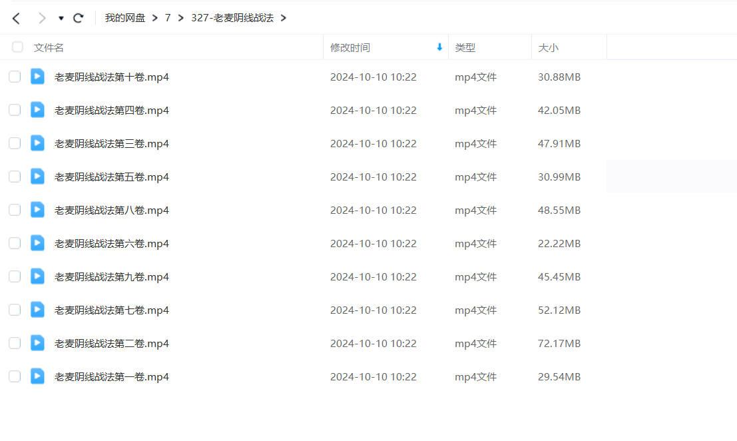Click the video icon of 第八卷.mp4
The width and height of the screenshot is (737, 441).
coord(37,210)
